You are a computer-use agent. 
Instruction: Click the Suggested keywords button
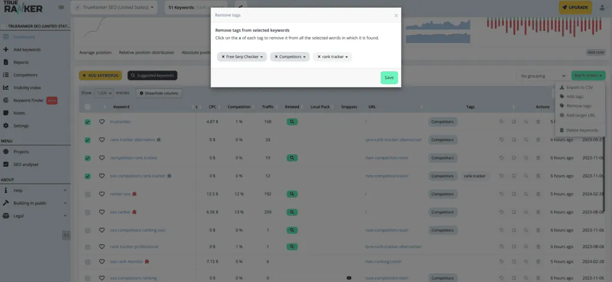[x=152, y=75]
